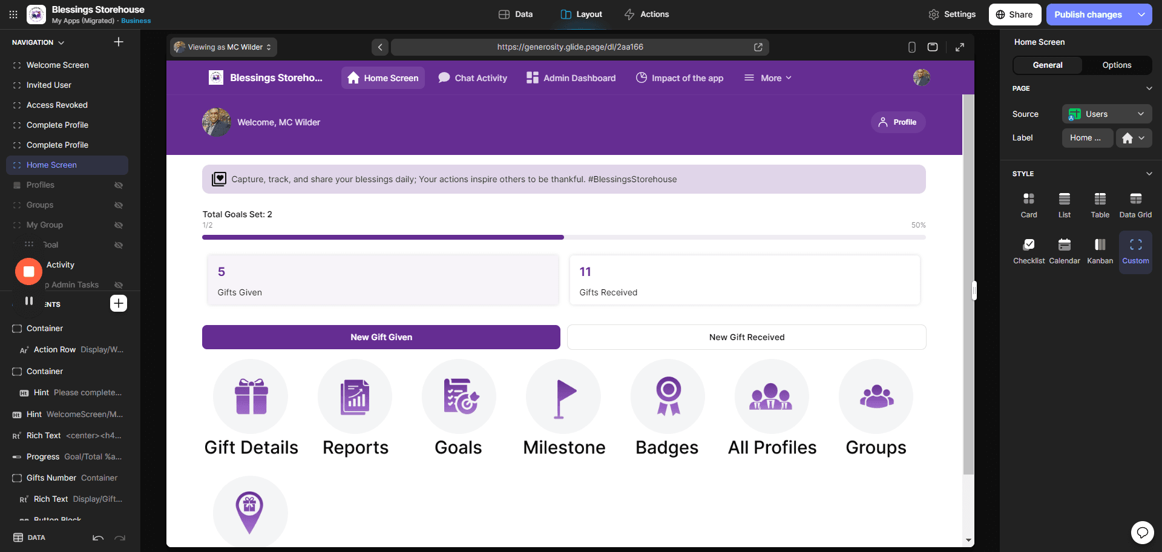Open Admin Dashboard in app navigation

coord(571,78)
